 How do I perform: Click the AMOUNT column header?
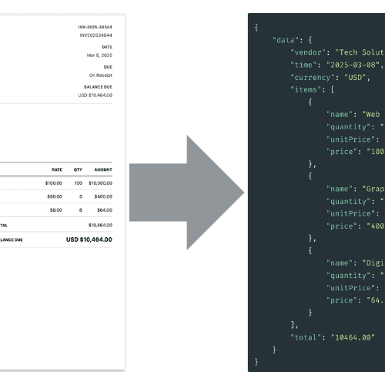[103, 169]
